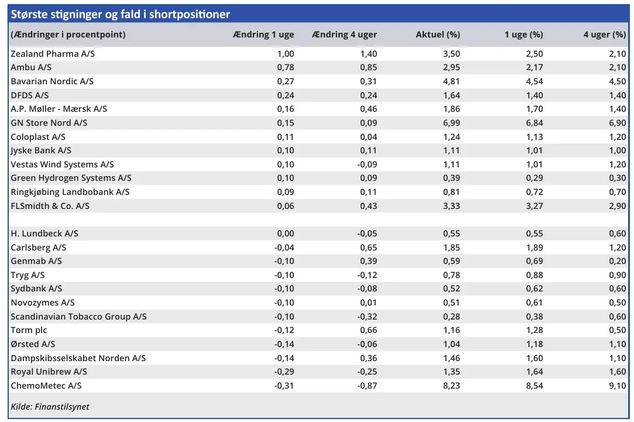Click the 'Ændring 1 uge' column header

[263, 35]
